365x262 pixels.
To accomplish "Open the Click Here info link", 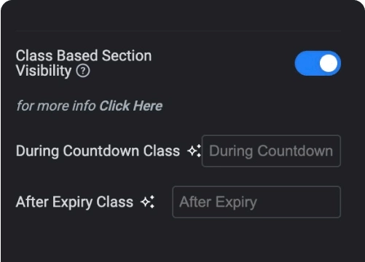I will click(x=130, y=106).
